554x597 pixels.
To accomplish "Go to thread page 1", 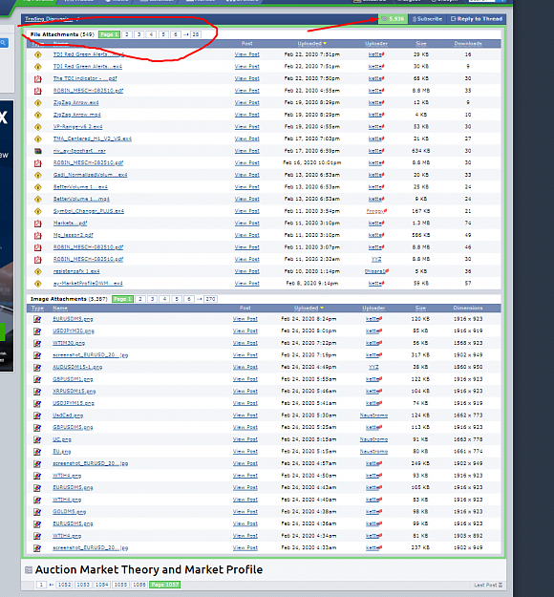I will (x=41, y=585).
